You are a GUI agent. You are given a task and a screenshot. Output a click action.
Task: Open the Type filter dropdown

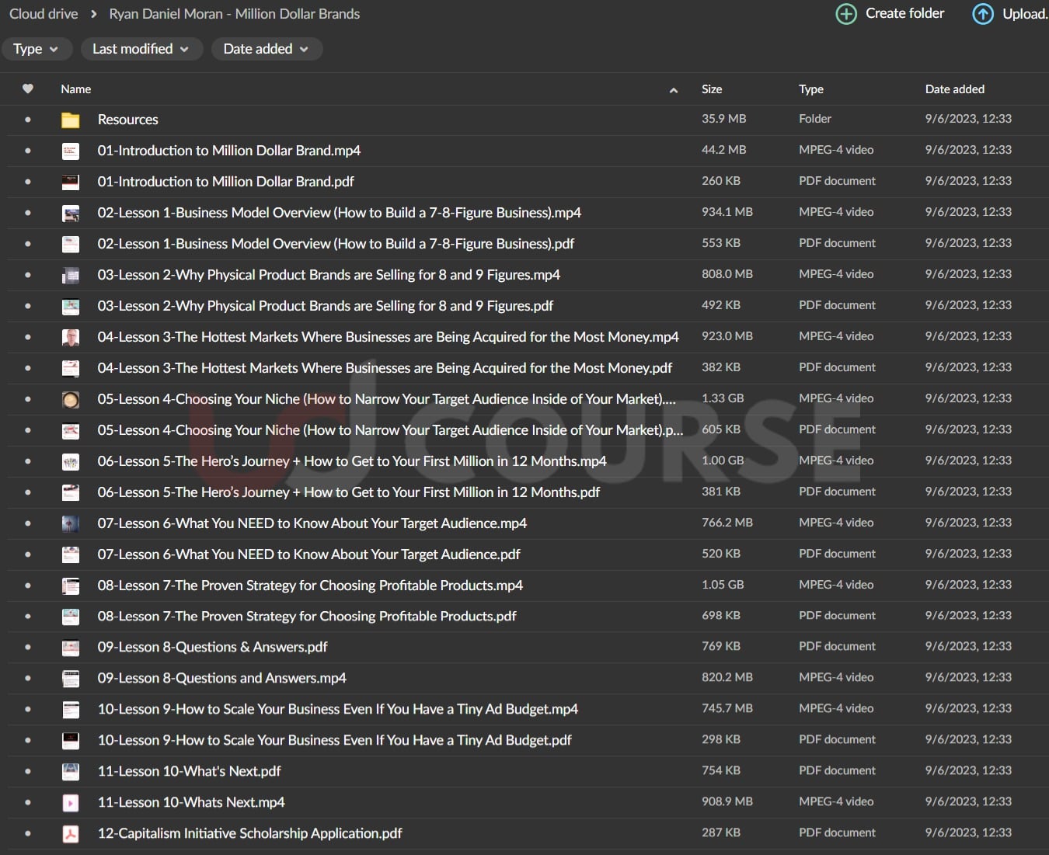click(37, 49)
